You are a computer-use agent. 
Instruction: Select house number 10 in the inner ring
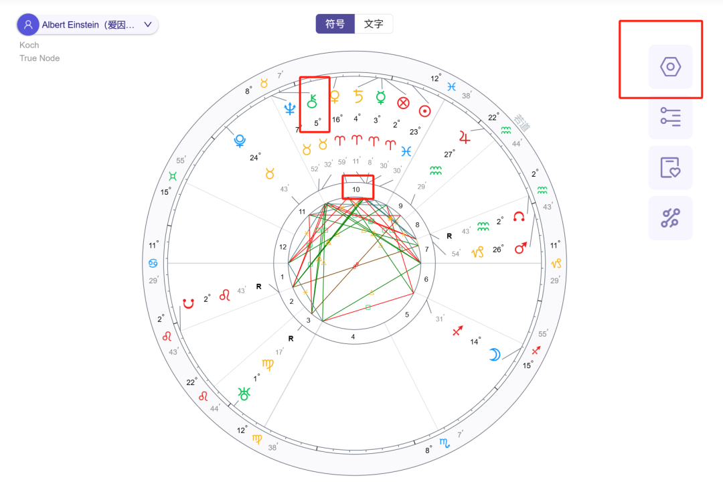(356, 189)
